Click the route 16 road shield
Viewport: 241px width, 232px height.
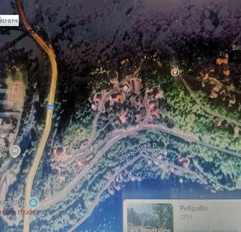[x=50, y=107]
